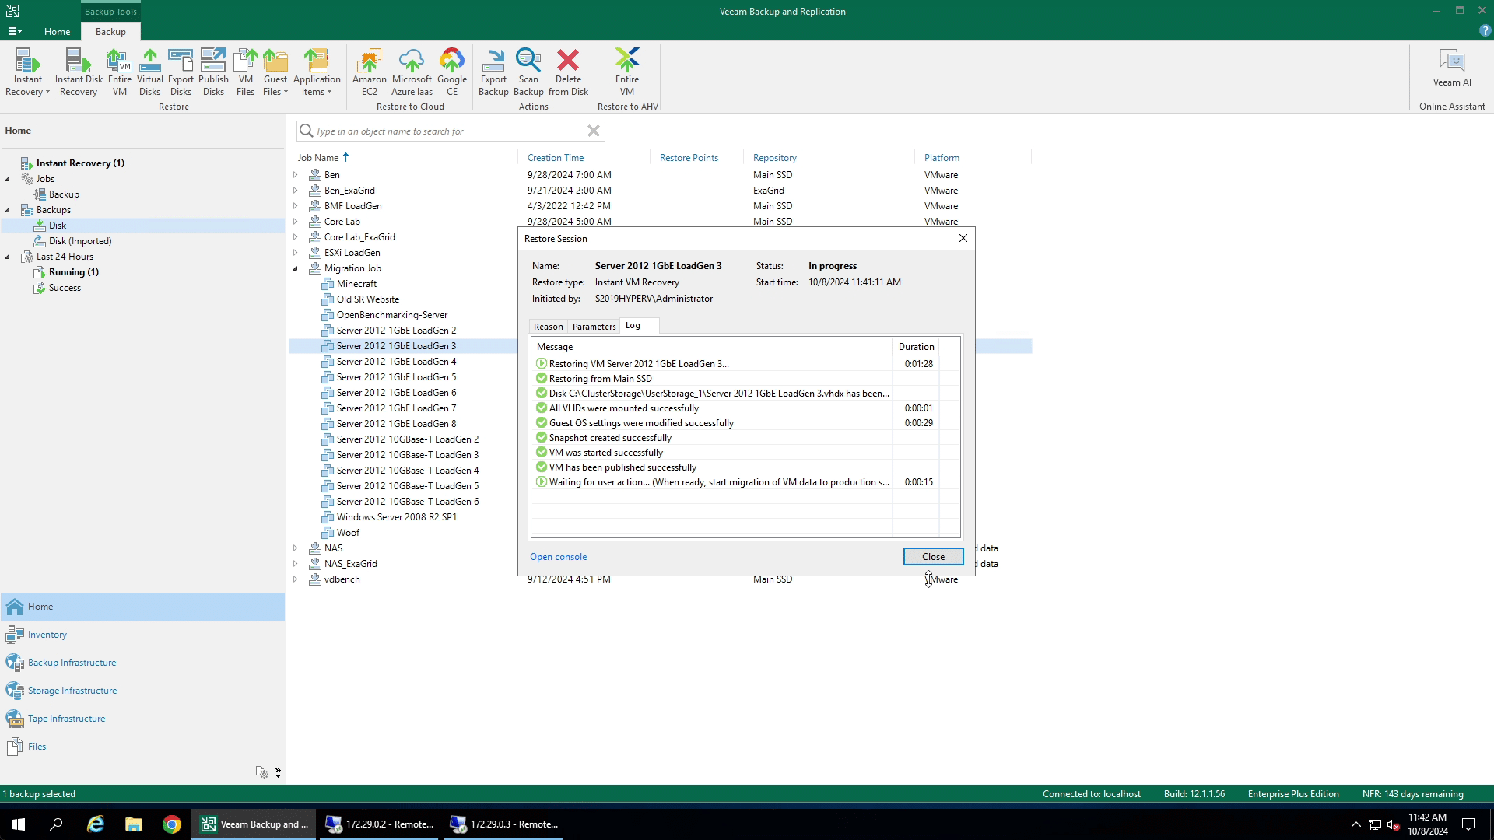Select Instant Recovery (1) tree item

(x=80, y=163)
